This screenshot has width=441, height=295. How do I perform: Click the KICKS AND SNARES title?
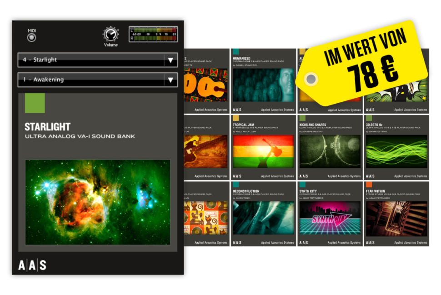pos(313,125)
